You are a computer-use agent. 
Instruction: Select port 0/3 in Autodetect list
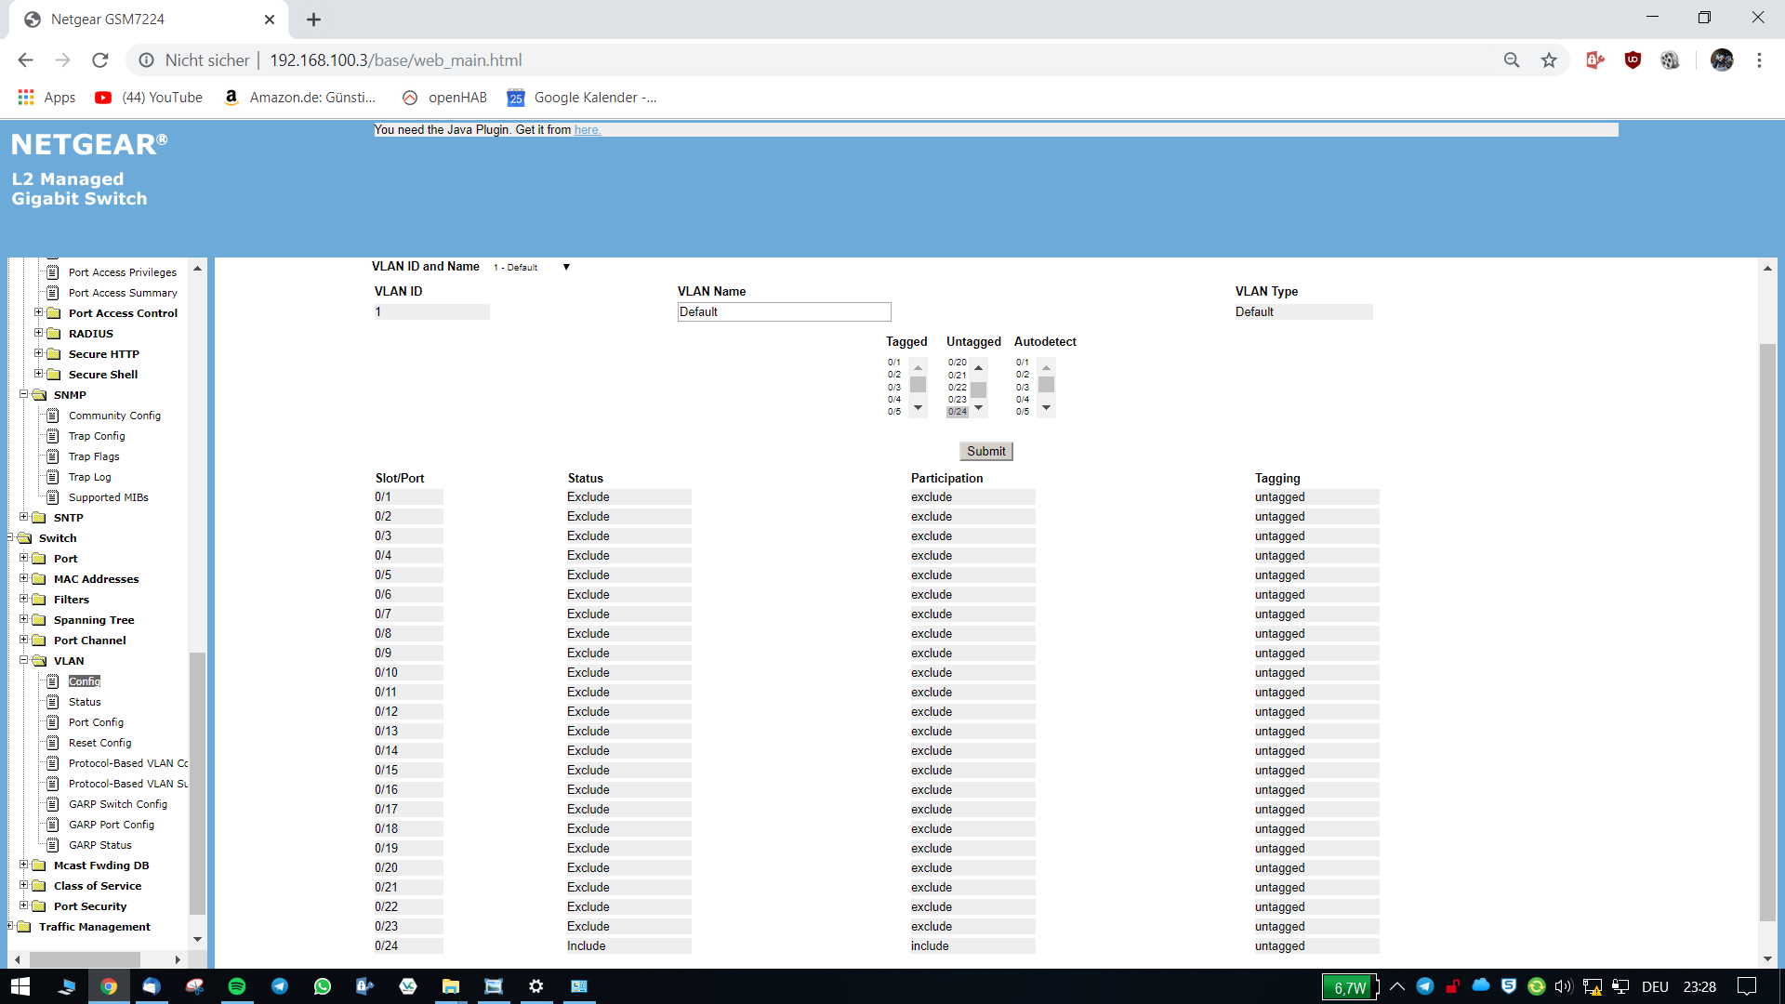point(1023,388)
